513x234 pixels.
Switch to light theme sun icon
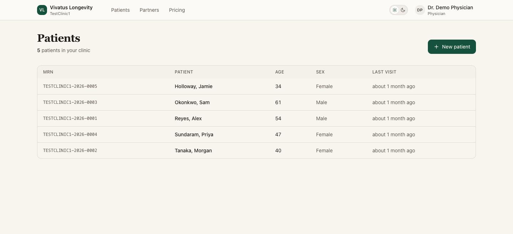point(395,10)
